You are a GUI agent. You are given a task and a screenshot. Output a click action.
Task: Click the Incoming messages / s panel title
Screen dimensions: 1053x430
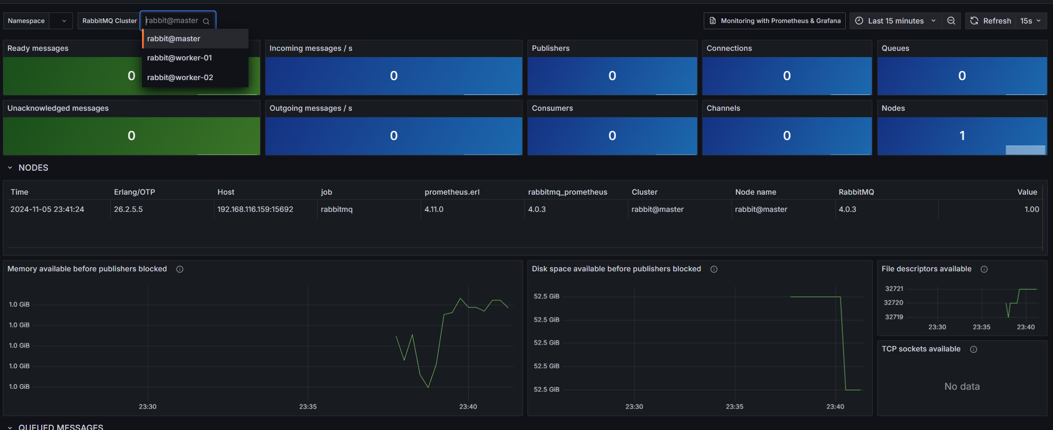click(x=311, y=48)
